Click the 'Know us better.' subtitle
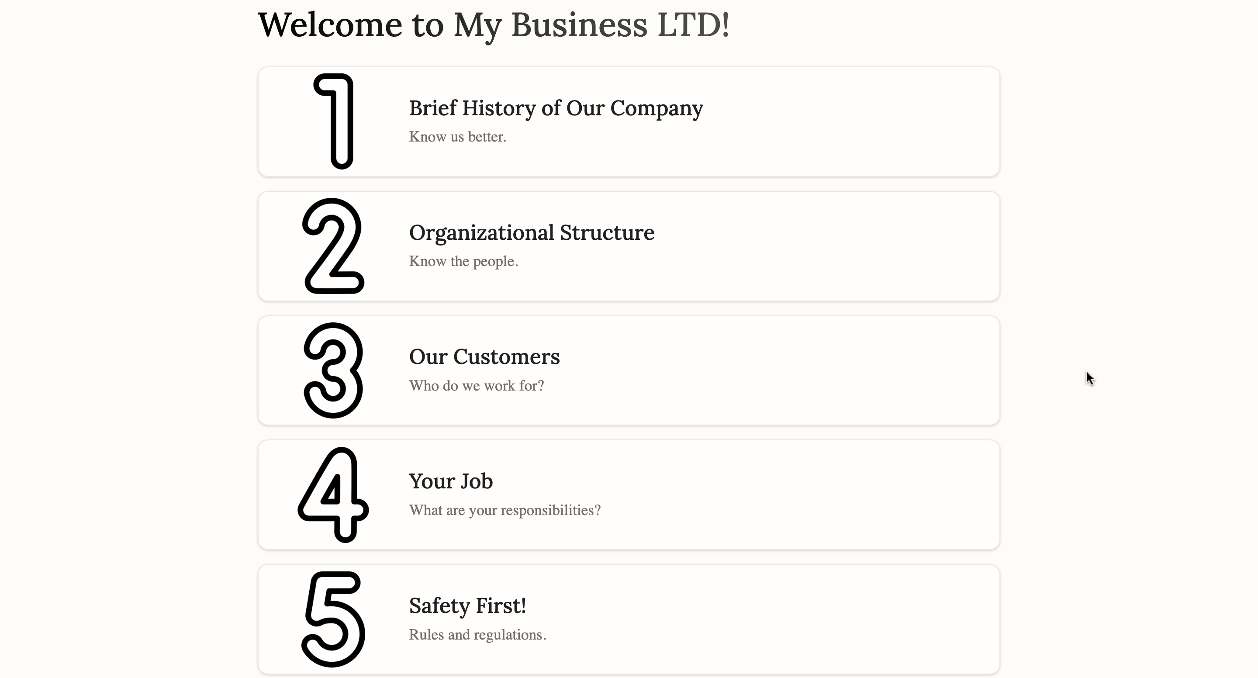This screenshot has width=1258, height=678. click(x=457, y=137)
